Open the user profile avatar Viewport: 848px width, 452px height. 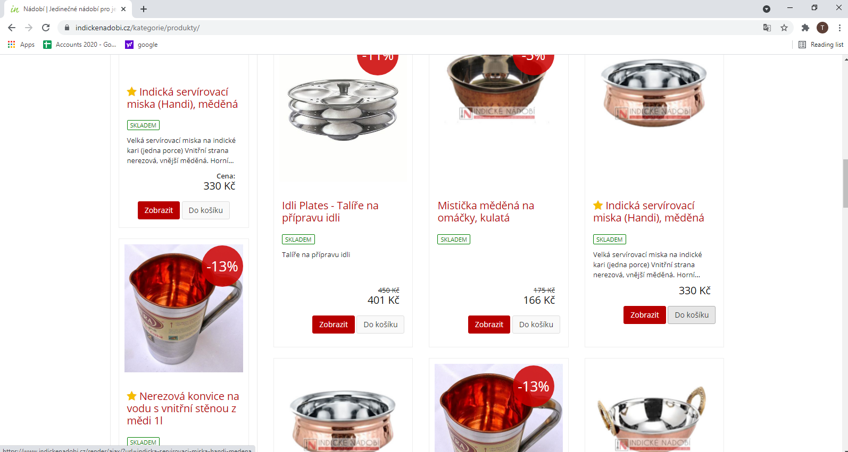pyautogui.click(x=822, y=28)
